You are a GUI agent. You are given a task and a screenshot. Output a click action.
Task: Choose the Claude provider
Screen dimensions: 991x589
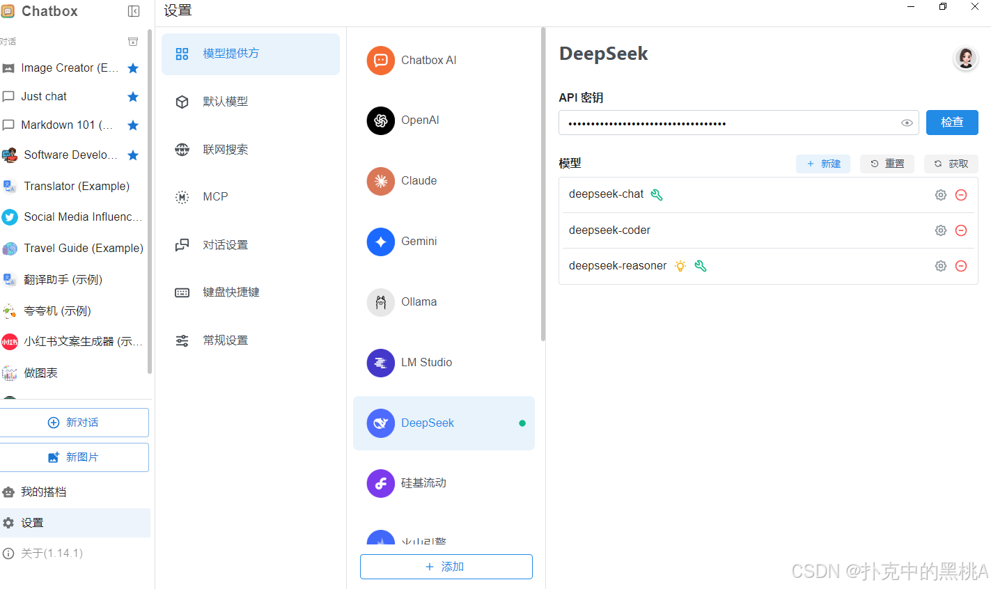pyautogui.click(x=444, y=181)
